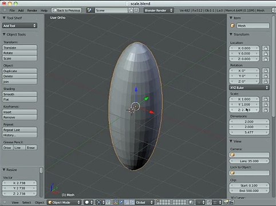Toggle the lock for Rotation X
Screen dimensions: 276x206
click(x=266, y=70)
